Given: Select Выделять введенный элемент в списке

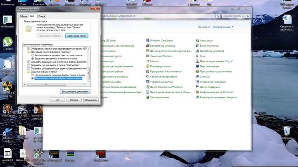Looking at the screenshot, I should [x=33, y=58].
